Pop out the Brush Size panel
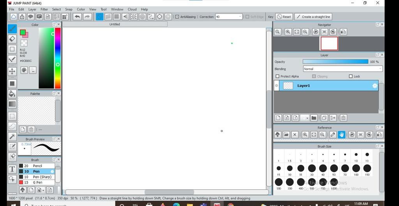Viewport: 399px width, 206px height. click(x=377, y=146)
